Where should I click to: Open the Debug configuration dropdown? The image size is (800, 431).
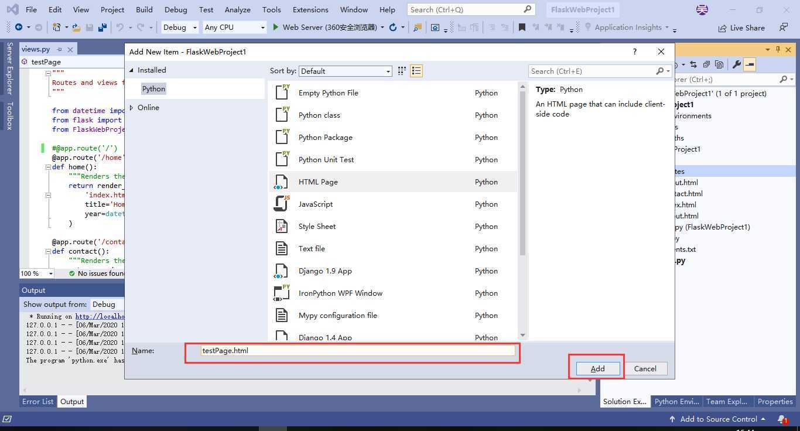(180, 27)
